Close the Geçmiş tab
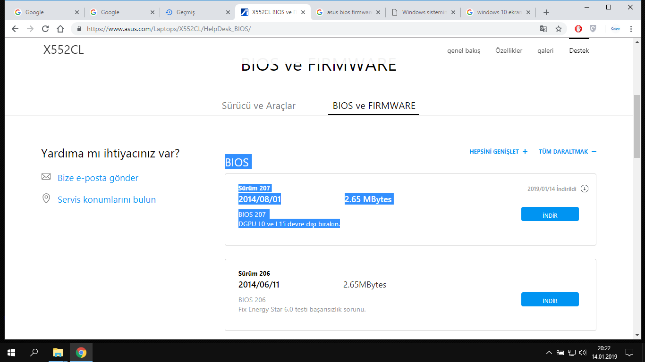This screenshot has width=645, height=362. point(228,12)
